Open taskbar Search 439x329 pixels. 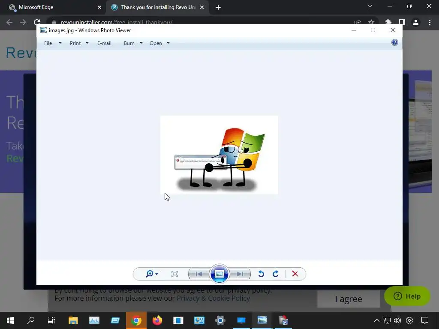31,320
